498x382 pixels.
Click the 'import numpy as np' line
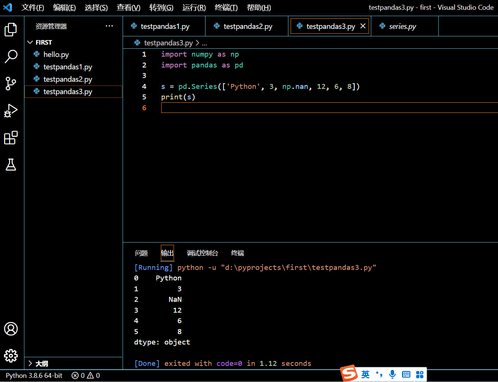200,54
